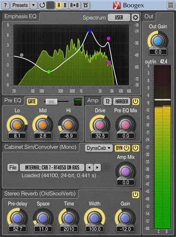Open the help question mark button
This screenshot has width=176, height=237.
click(x=6, y=5)
